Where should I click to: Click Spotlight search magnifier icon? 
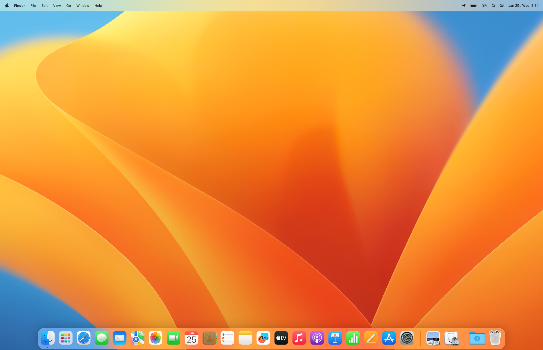(493, 6)
